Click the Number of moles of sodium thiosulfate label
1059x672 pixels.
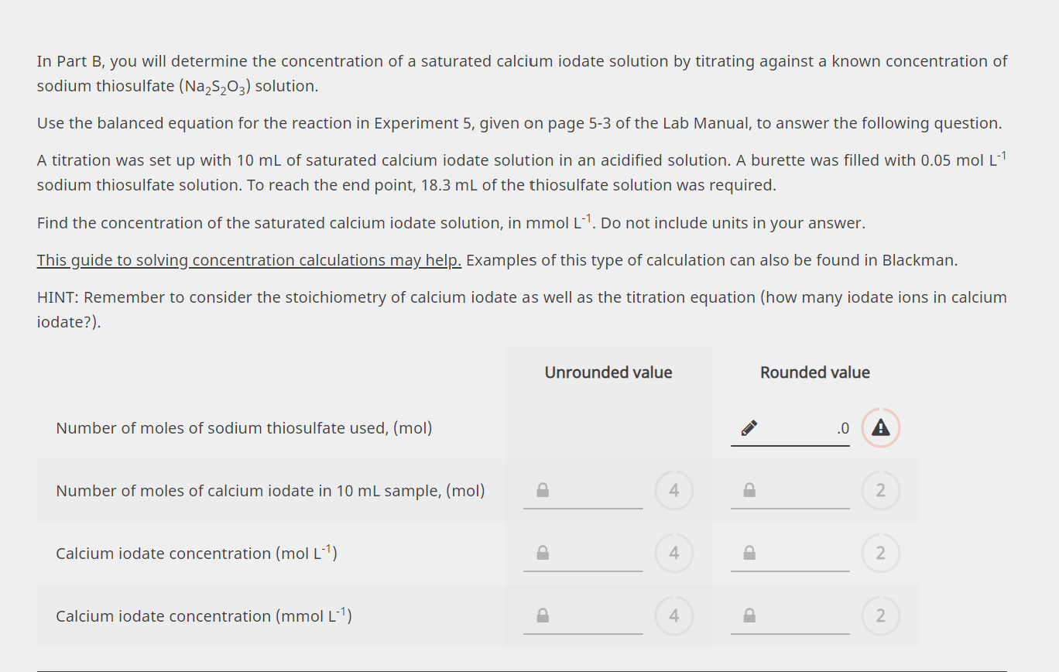(244, 427)
